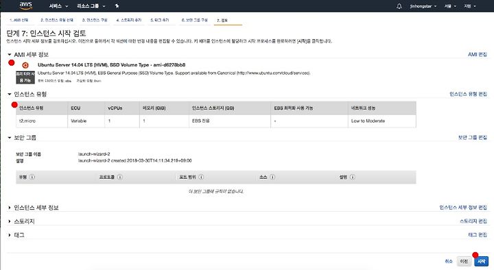Go to step 2. 인스턴스 유형 선택 tab
The height and width of the screenshot is (270, 494).
point(57,20)
